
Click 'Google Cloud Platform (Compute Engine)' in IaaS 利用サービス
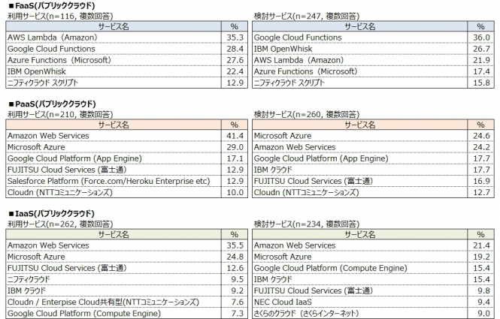coord(84,313)
